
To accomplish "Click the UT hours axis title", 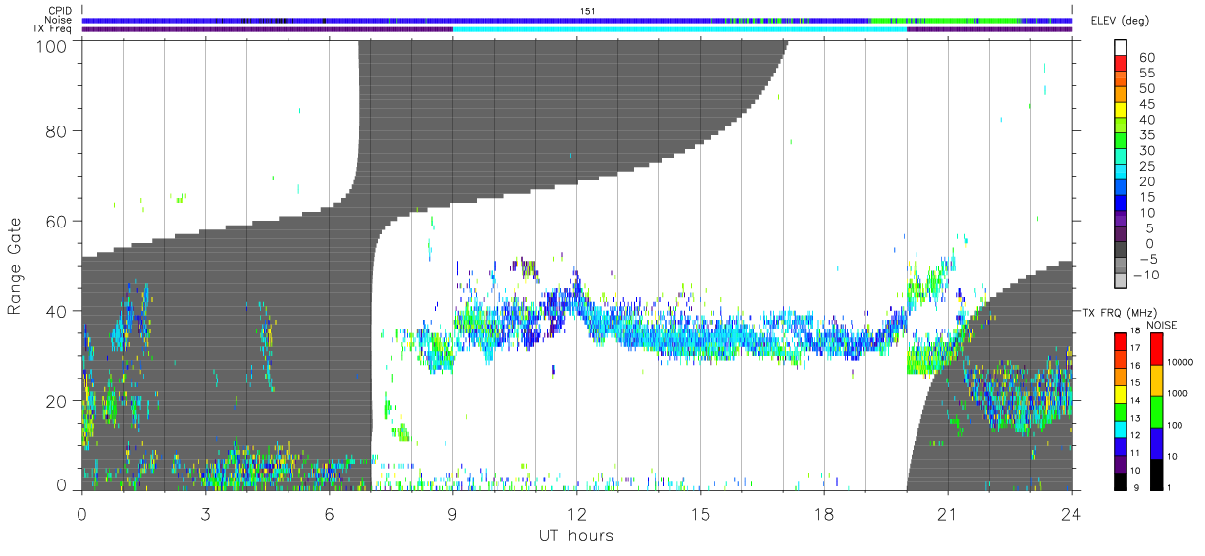I will coord(576,535).
